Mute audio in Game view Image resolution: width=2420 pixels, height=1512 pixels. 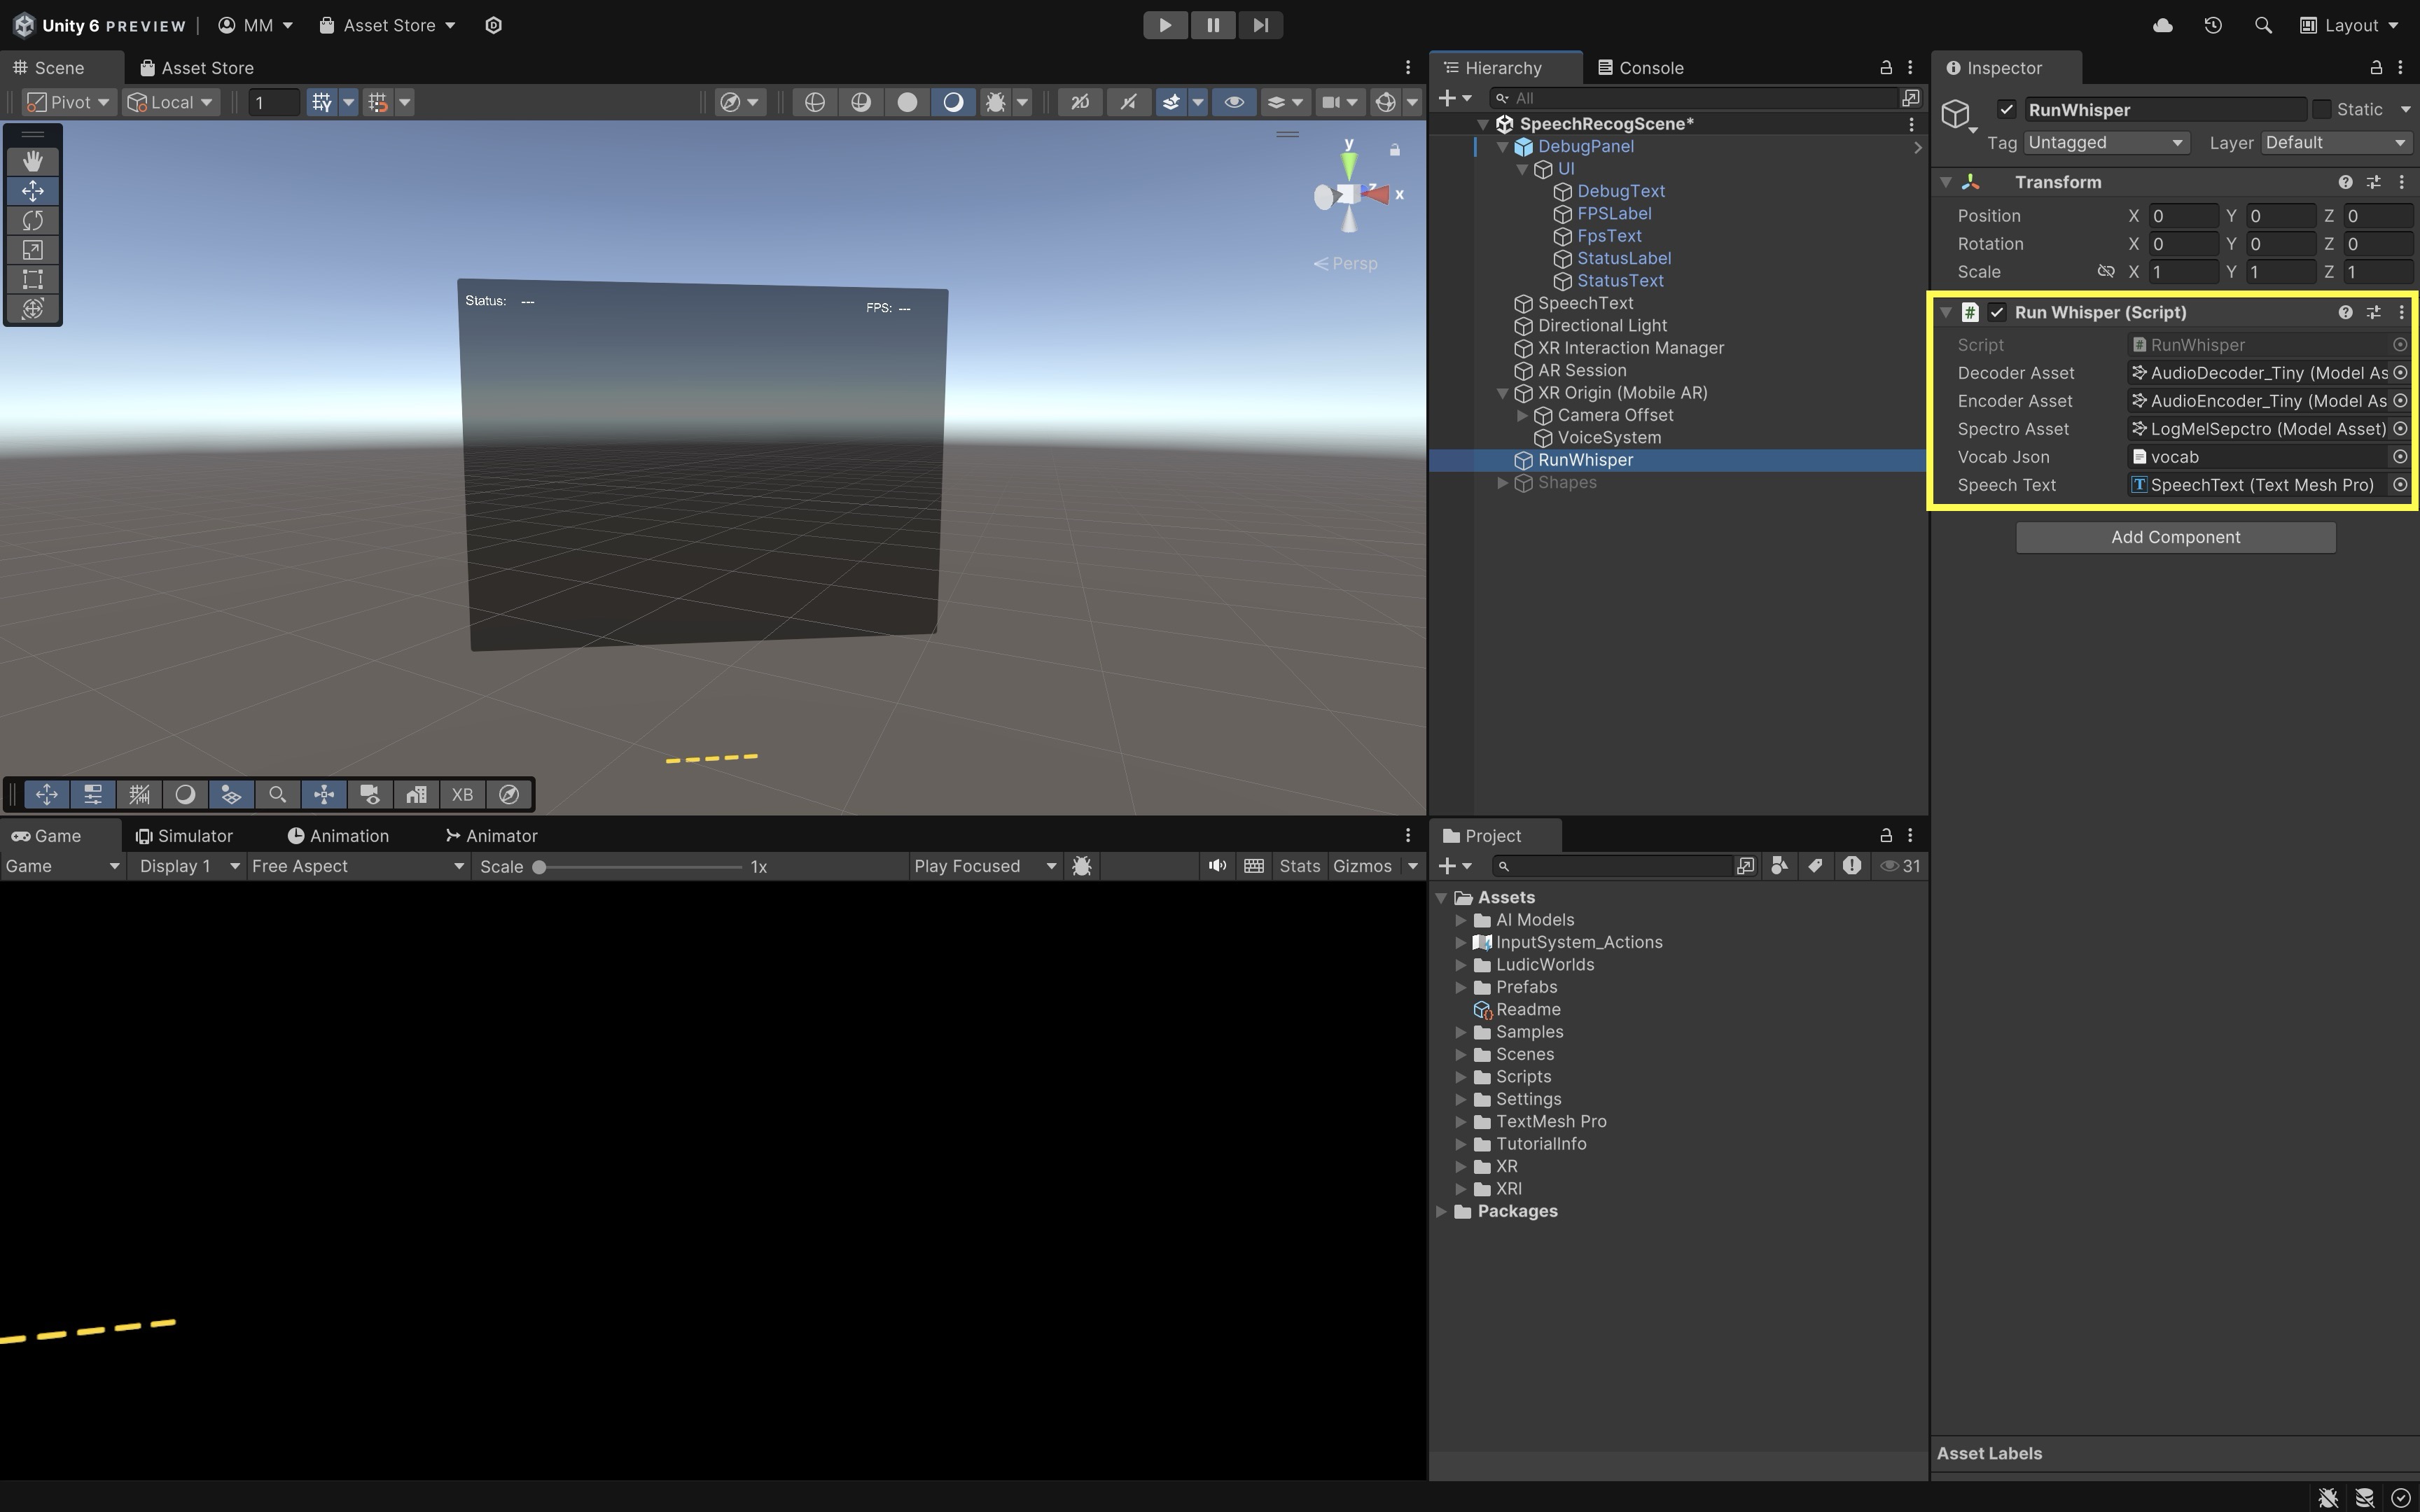1216,866
